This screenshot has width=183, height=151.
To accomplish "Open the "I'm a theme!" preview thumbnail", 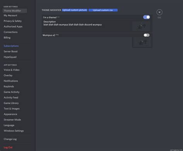I will pos(141,26).
